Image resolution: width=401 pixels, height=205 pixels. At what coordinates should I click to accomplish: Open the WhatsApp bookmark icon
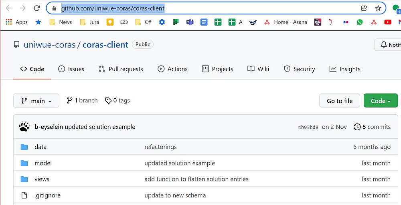point(360,22)
